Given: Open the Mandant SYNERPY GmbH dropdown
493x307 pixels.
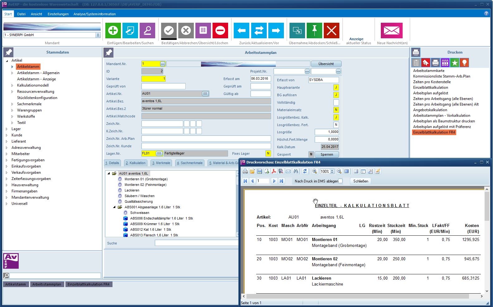Looking at the screenshot, I should coord(98,35).
